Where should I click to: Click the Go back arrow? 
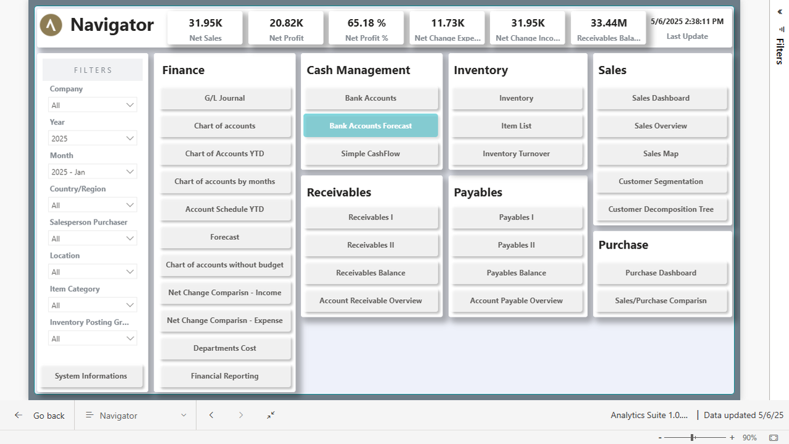18,416
